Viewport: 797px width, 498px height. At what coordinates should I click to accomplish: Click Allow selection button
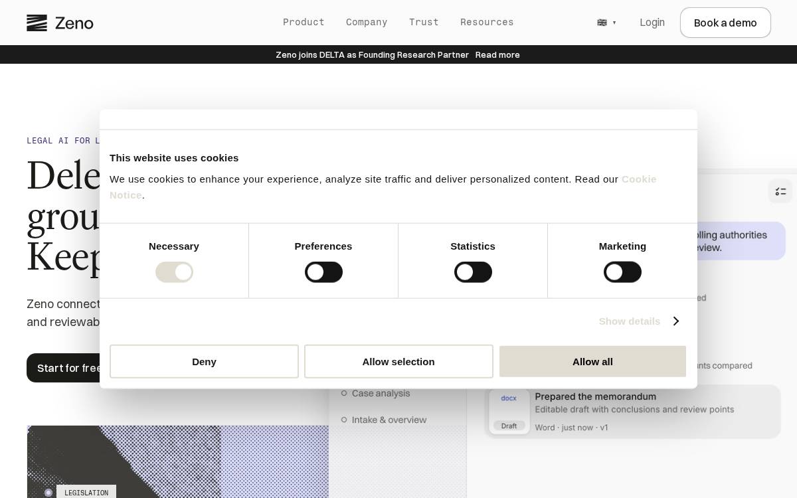point(398,361)
